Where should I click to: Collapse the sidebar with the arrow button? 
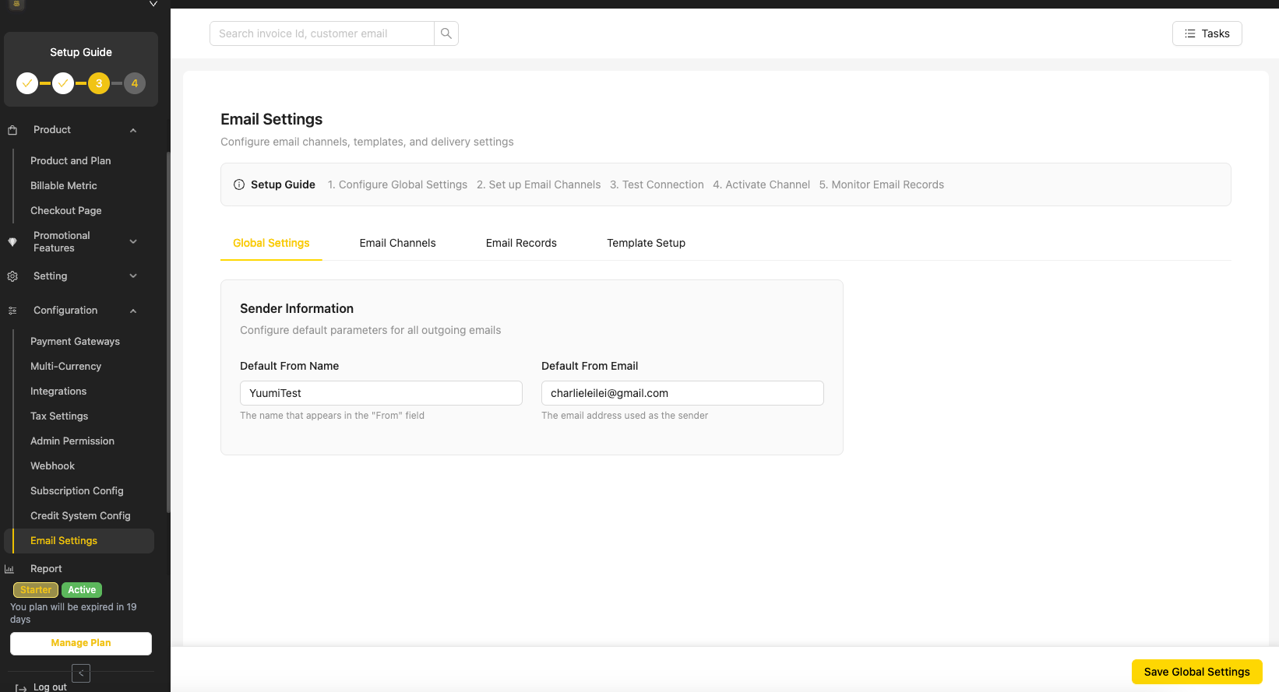81,673
